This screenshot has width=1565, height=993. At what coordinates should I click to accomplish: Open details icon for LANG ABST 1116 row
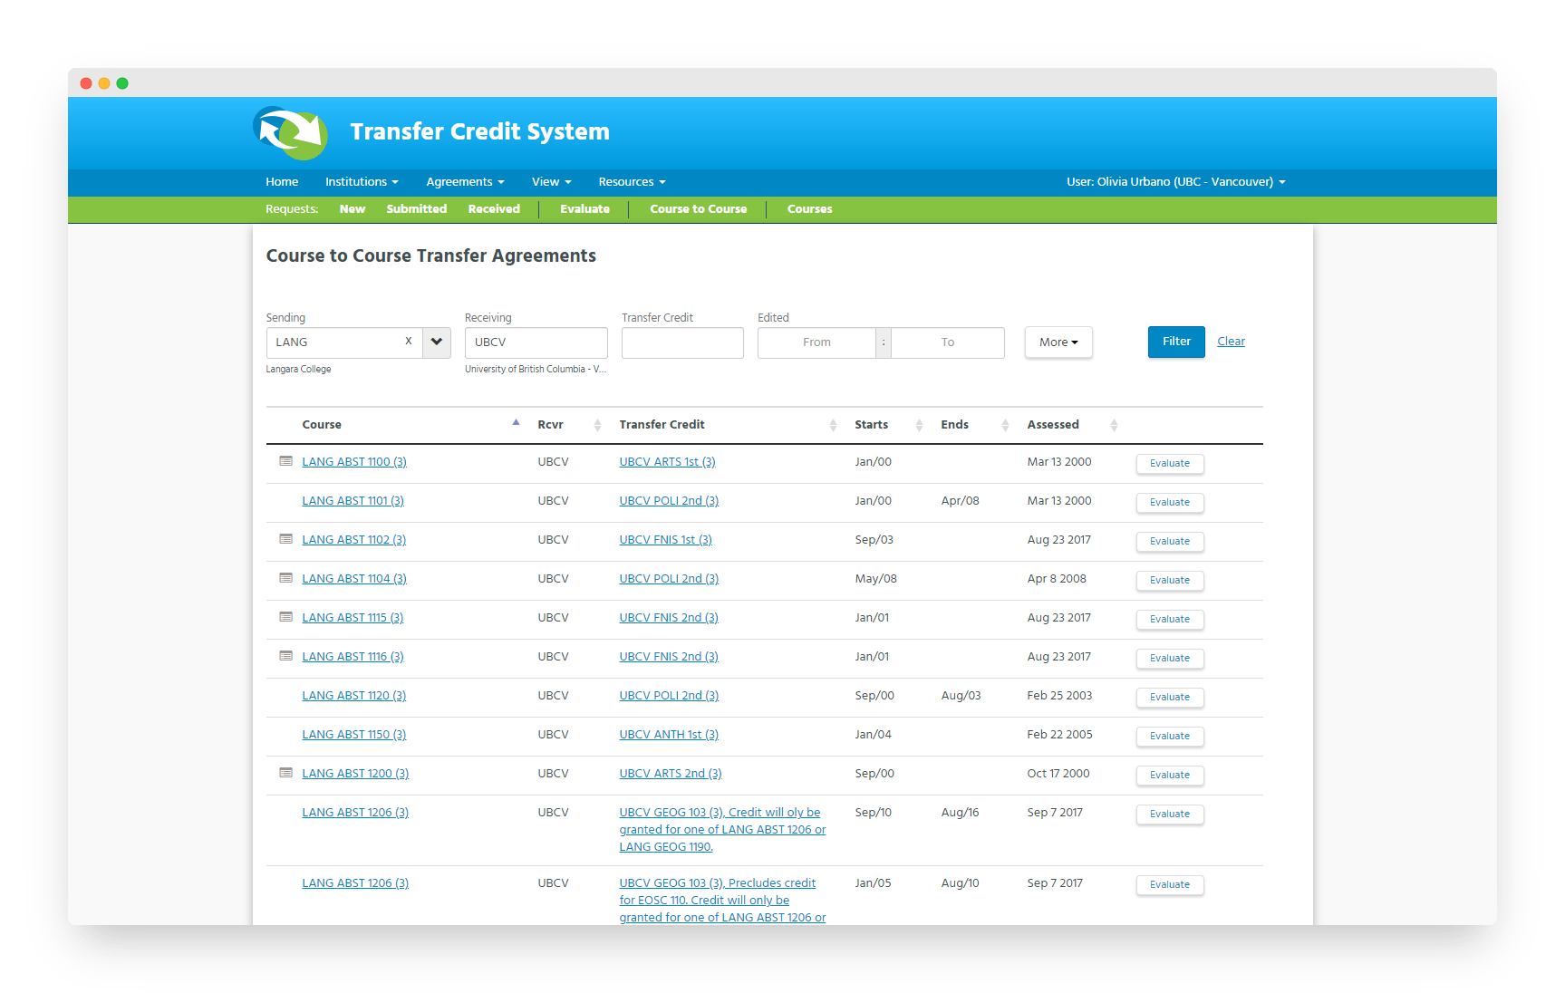click(x=285, y=656)
